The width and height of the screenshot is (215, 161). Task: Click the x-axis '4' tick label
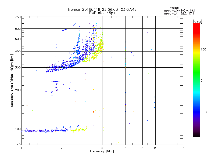click(102, 148)
